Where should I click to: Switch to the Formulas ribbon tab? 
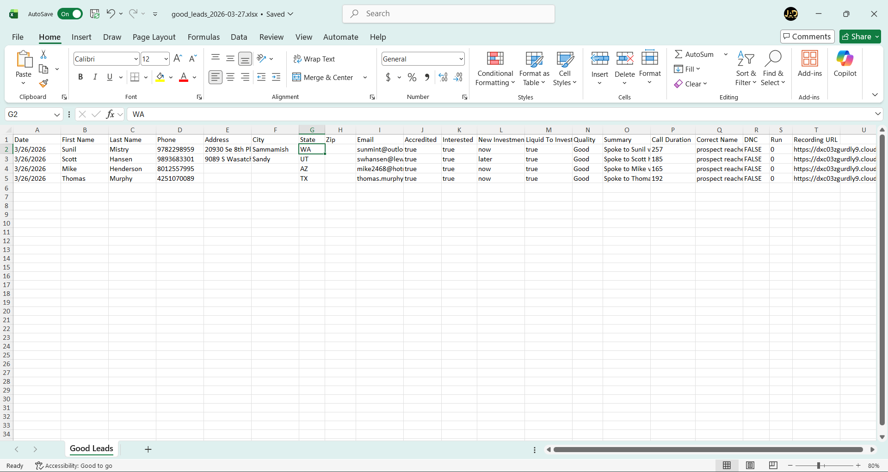pyautogui.click(x=203, y=37)
